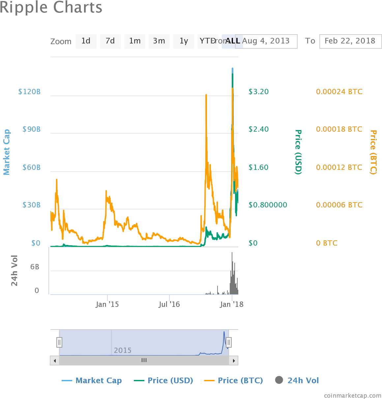
Task: Grab the right range selector handle
Action: click(x=229, y=342)
